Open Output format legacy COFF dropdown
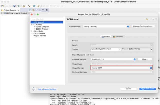This screenshot has width=160, height=105. click(121, 68)
